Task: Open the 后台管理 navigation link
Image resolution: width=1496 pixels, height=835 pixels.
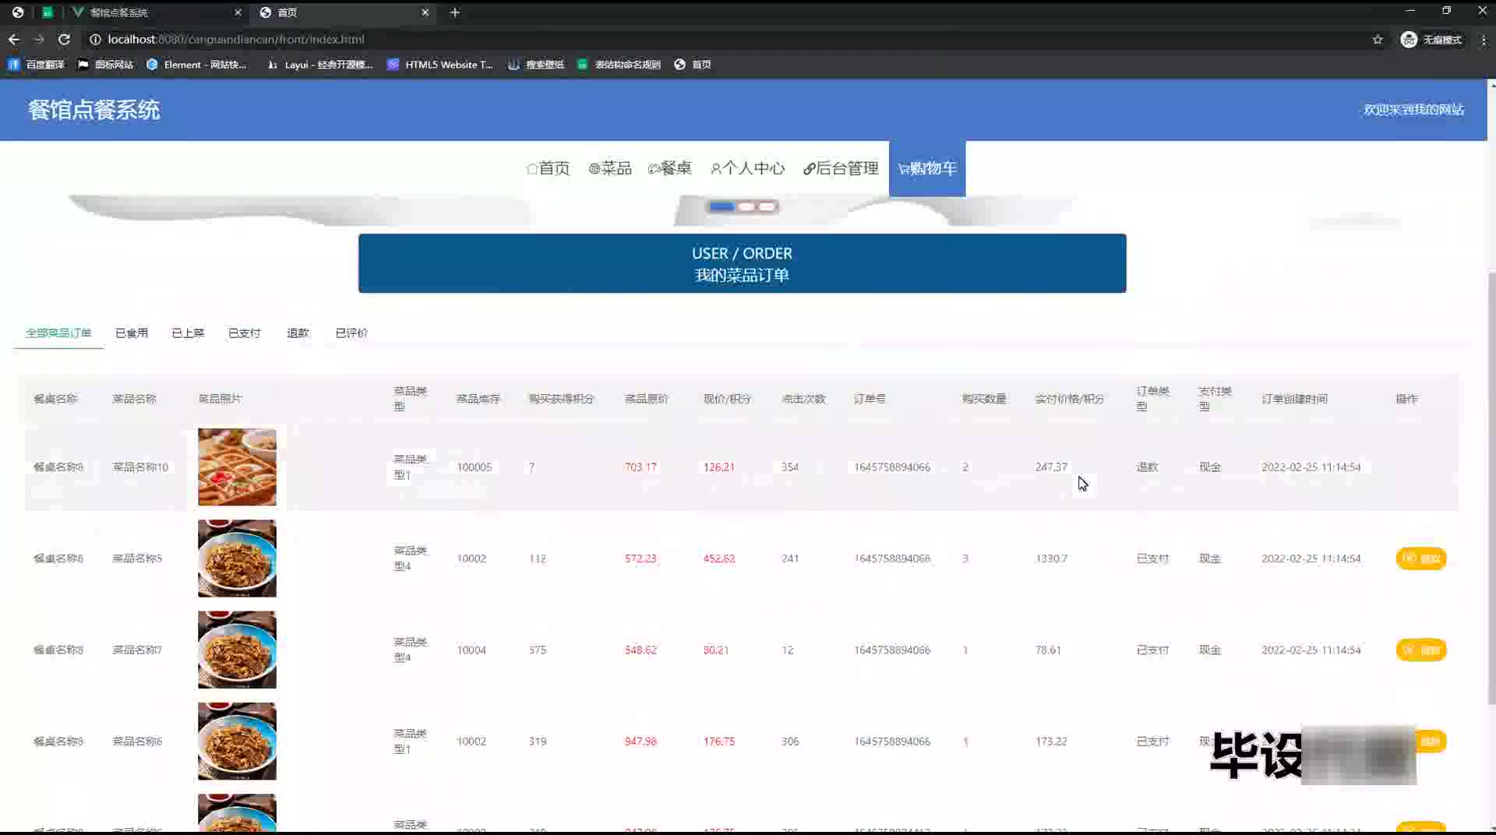Action: coord(841,168)
